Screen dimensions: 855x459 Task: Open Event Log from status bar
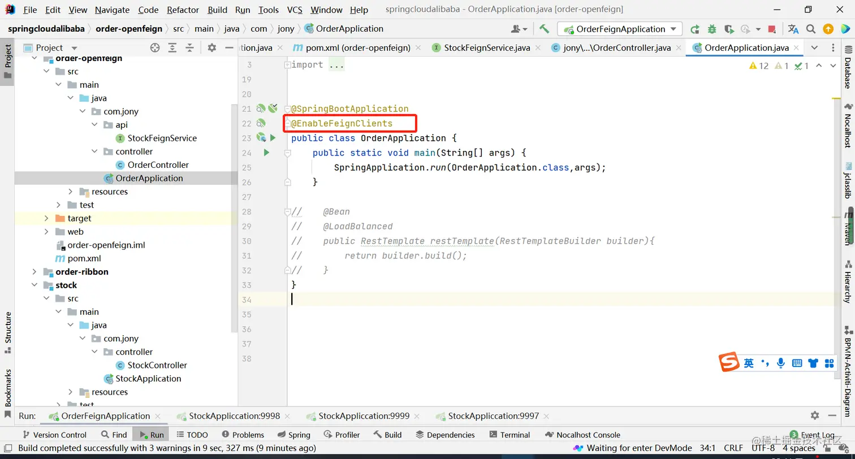pyautogui.click(x=811, y=435)
